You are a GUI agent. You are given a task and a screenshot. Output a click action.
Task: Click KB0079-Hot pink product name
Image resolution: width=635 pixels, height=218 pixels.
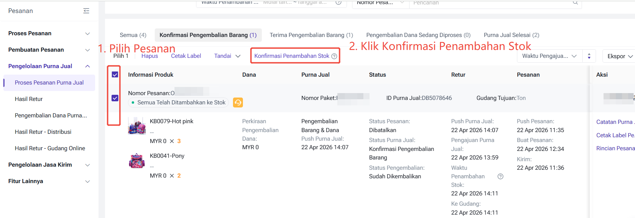coord(171,121)
